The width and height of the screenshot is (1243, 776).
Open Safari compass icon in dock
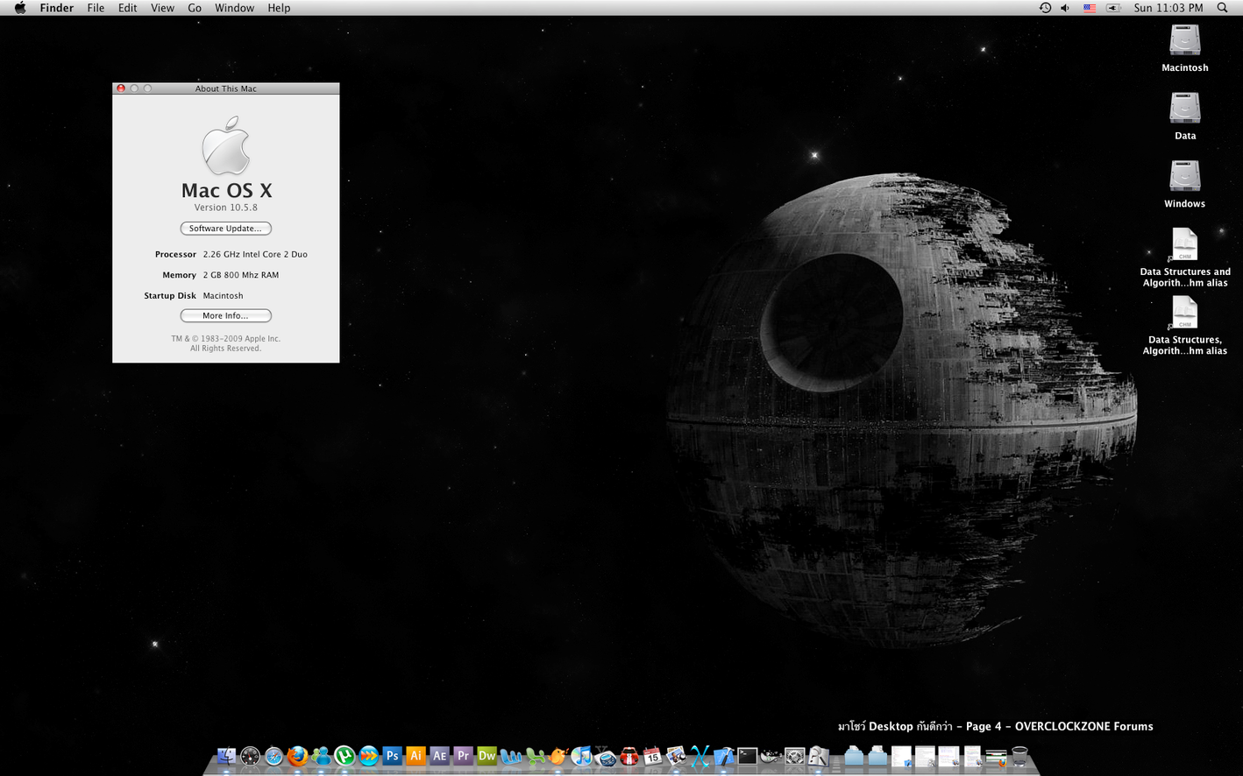coord(273,756)
